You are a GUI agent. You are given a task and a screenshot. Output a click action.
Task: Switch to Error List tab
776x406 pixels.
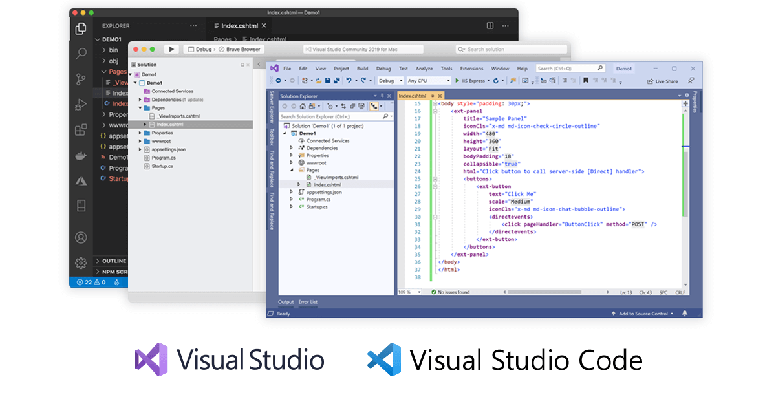point(308,302)
